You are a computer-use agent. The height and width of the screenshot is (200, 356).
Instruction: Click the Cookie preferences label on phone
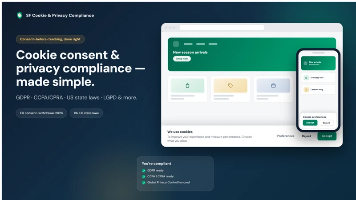315,117
